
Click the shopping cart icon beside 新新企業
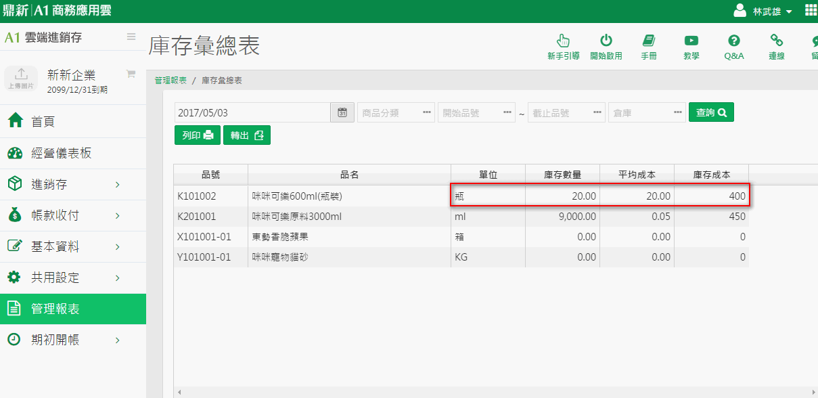[131, 73]
